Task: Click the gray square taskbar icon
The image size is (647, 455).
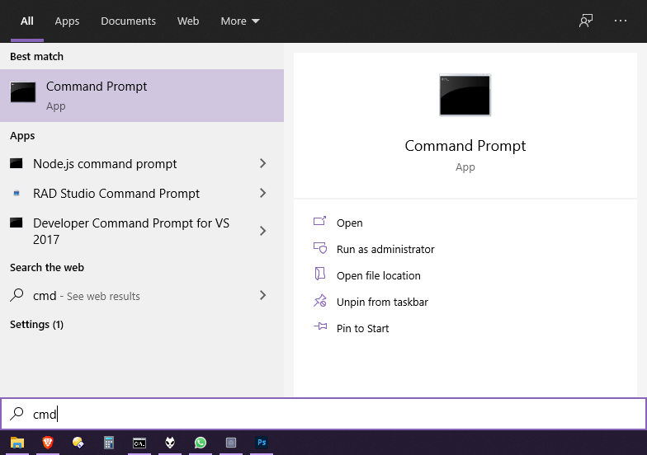Action: [231, 443]
